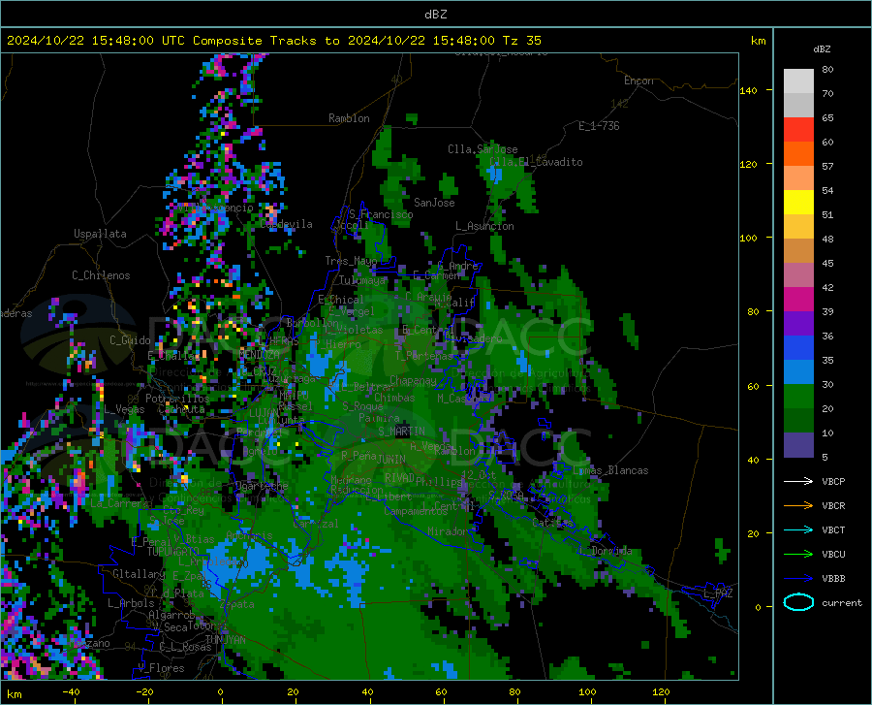Viewport: 872px width, 705px height.
Task: Click the cyan VBCT arrow in legend
Action: (798, 529)
